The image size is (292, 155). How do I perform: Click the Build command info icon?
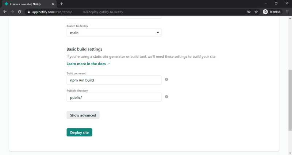point(166,80)
